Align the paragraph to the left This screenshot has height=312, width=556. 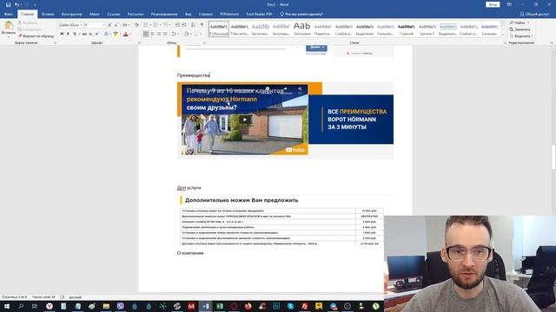pos(146,34)
